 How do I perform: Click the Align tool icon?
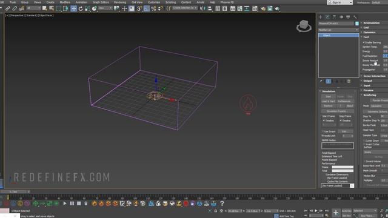pos(210,8)
